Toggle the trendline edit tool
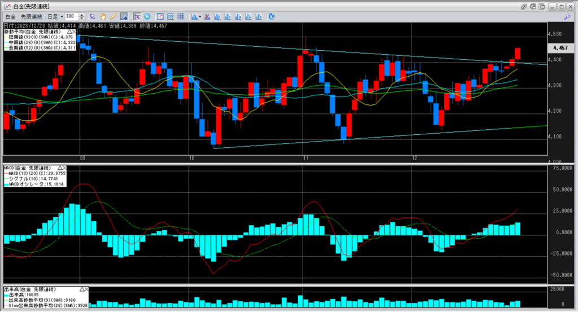Viewport: 578px width, 312px height. tap(124, 16)
